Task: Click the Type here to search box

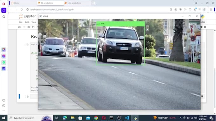Action: [x=30, y=118]
